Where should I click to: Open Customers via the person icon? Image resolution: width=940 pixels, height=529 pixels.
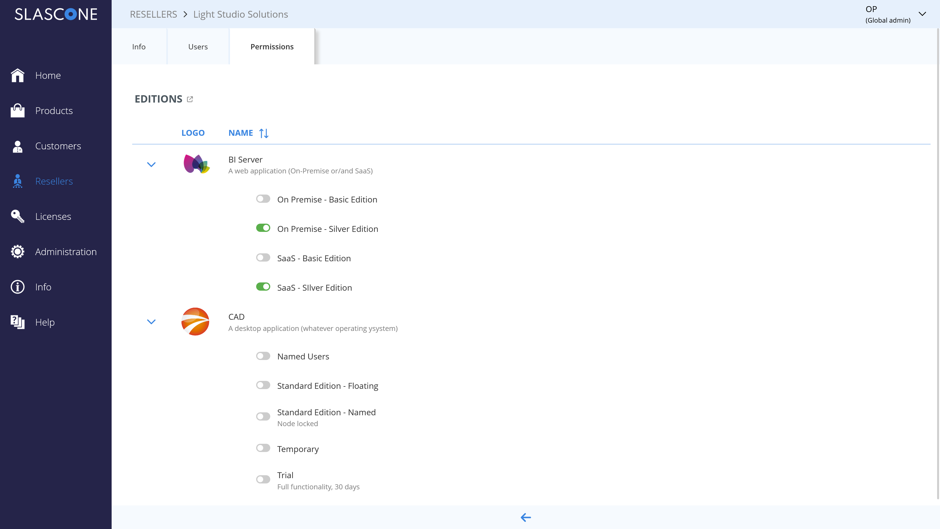(x=18, y=146)
